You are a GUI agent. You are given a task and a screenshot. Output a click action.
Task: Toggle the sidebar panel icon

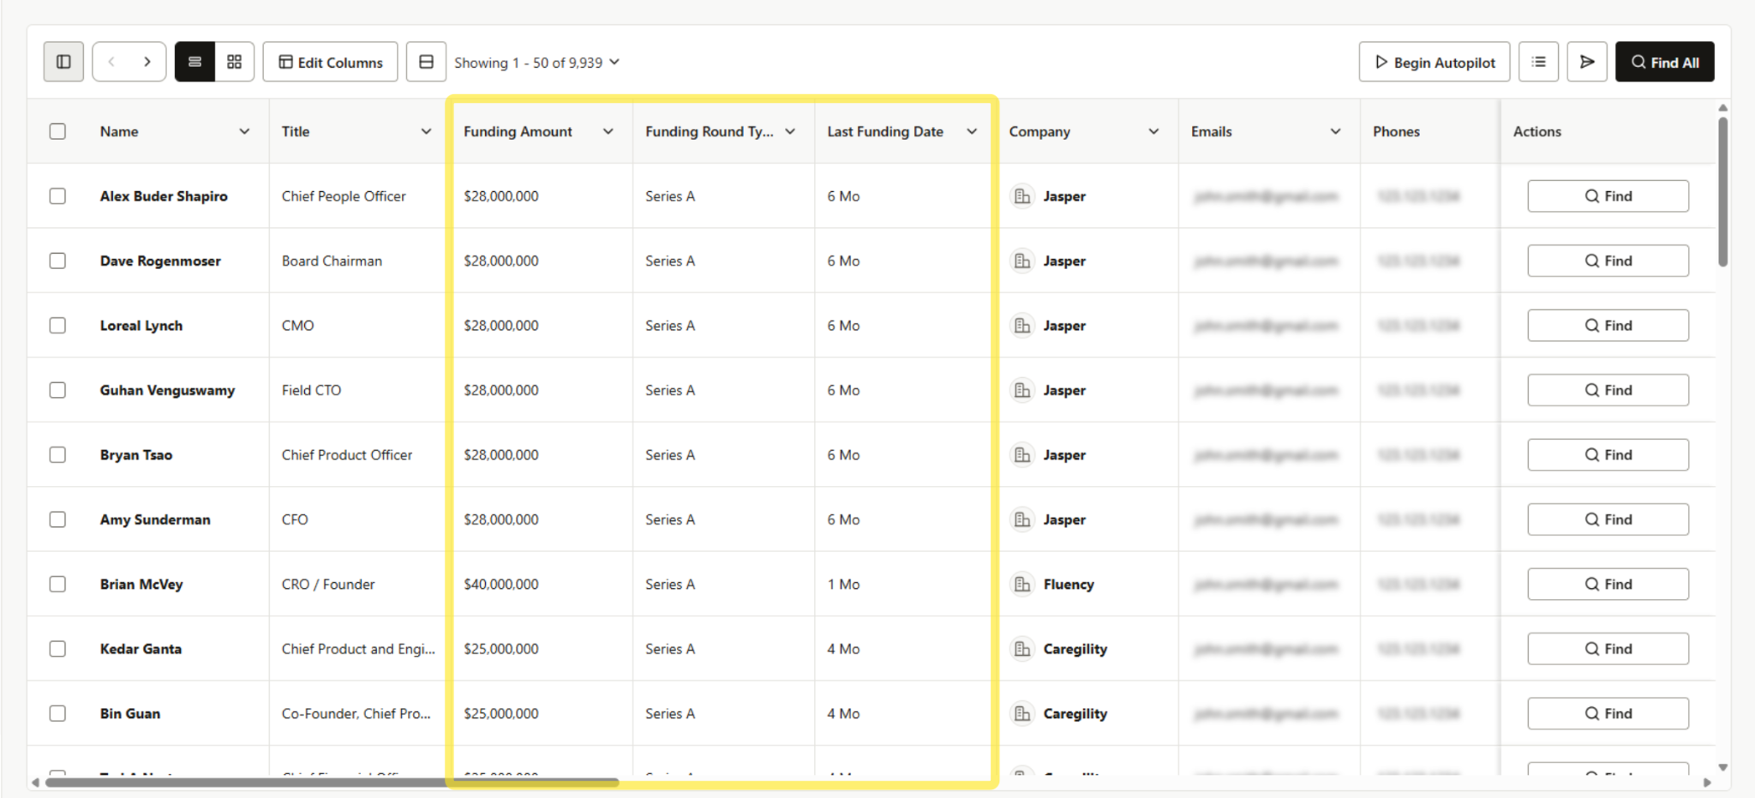[x=63, y=62]
